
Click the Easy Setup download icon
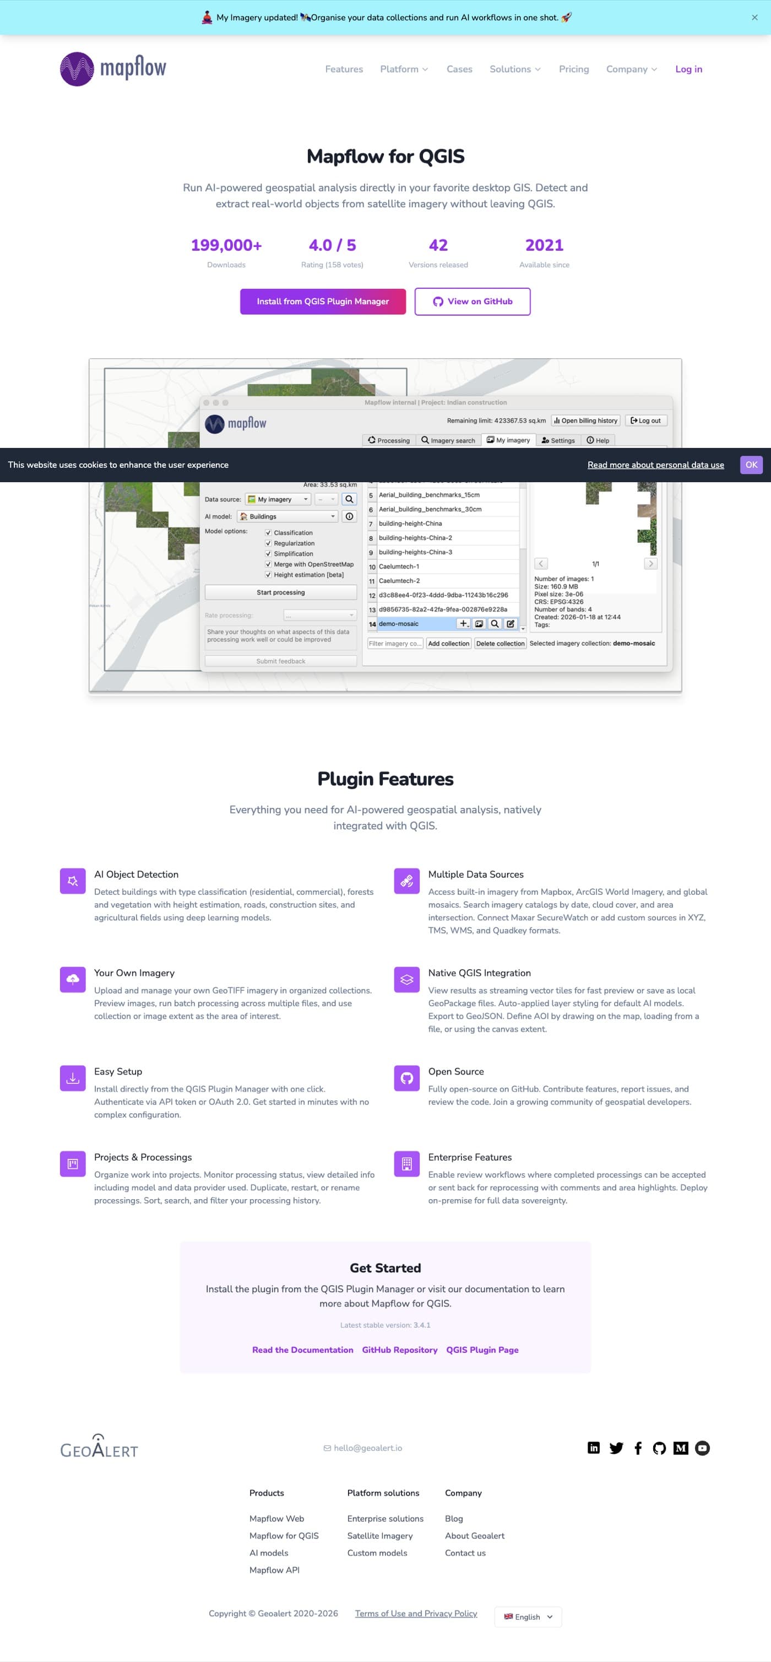pyautogui.click(x=73, y=1078)
